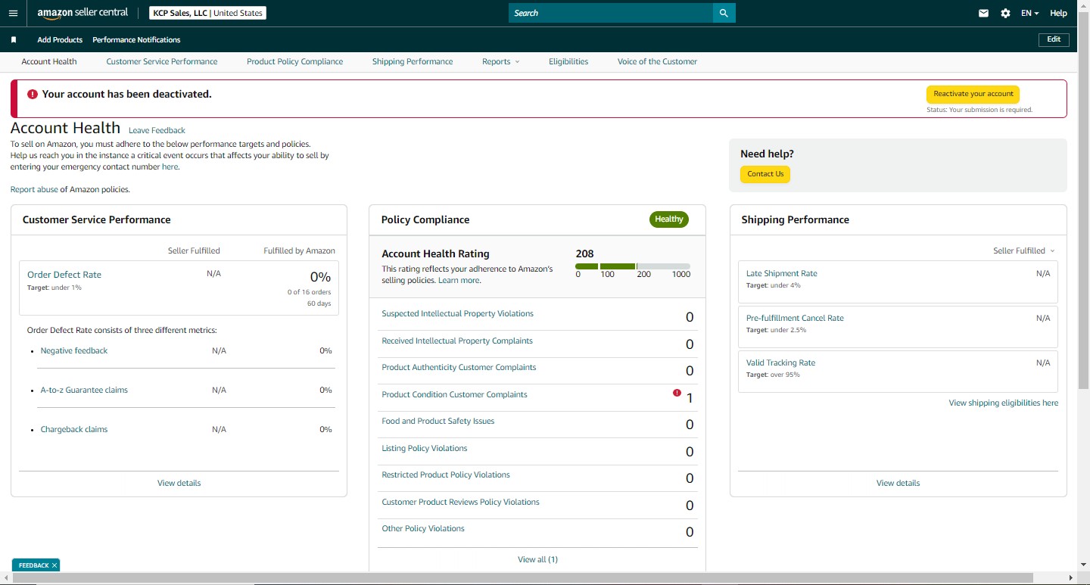Click the horizontal scrollbar right arrow
Screen dimensions: 1090x585
click(x=1070, y=579)
